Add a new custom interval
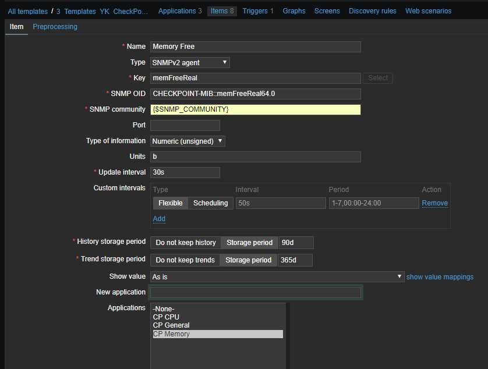 point(159,219)
